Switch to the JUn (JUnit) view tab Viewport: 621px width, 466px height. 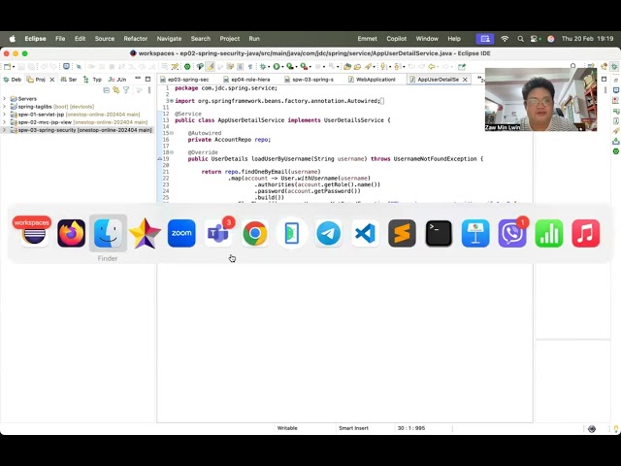[117, 80]
